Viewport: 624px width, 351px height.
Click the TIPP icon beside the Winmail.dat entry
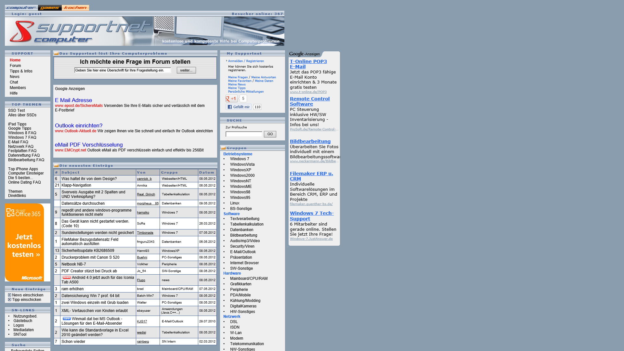coord(66,318)
